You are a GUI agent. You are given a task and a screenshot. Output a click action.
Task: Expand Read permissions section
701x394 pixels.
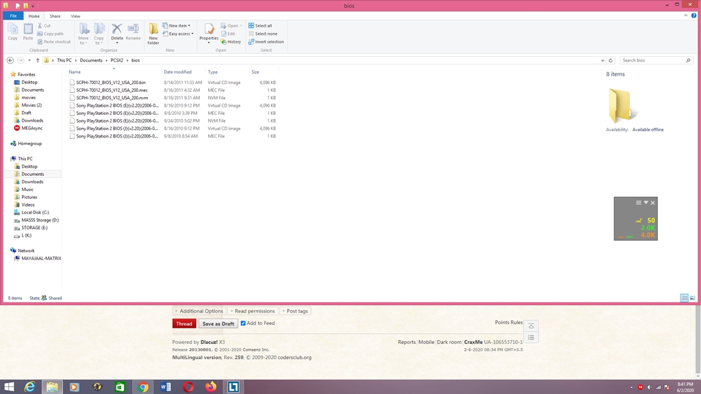point(253,311)
